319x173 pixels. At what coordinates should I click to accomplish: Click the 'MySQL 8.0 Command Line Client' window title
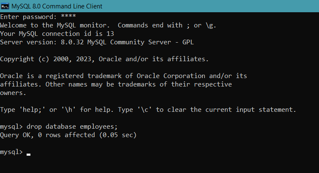pos(57,6)
